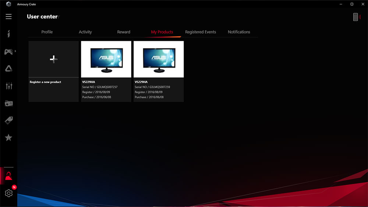368x207 pixels.
Task: Select the My Products tab
Action: click(x=162, y=32)
